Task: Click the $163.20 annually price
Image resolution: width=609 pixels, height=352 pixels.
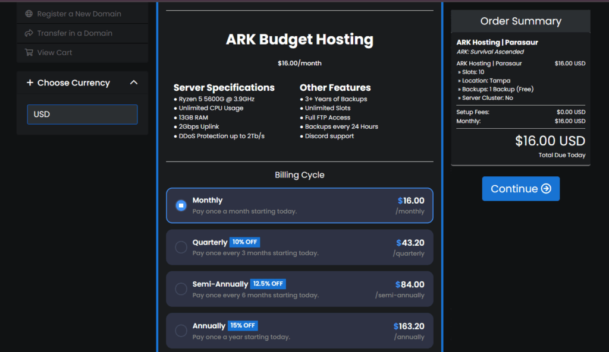Action: click(409, 326)
